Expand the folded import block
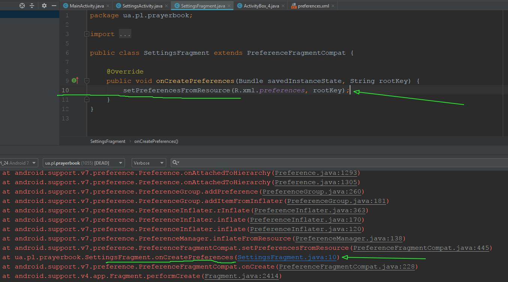Viewport: 508px width, 282px height. (x=87, y=34)
